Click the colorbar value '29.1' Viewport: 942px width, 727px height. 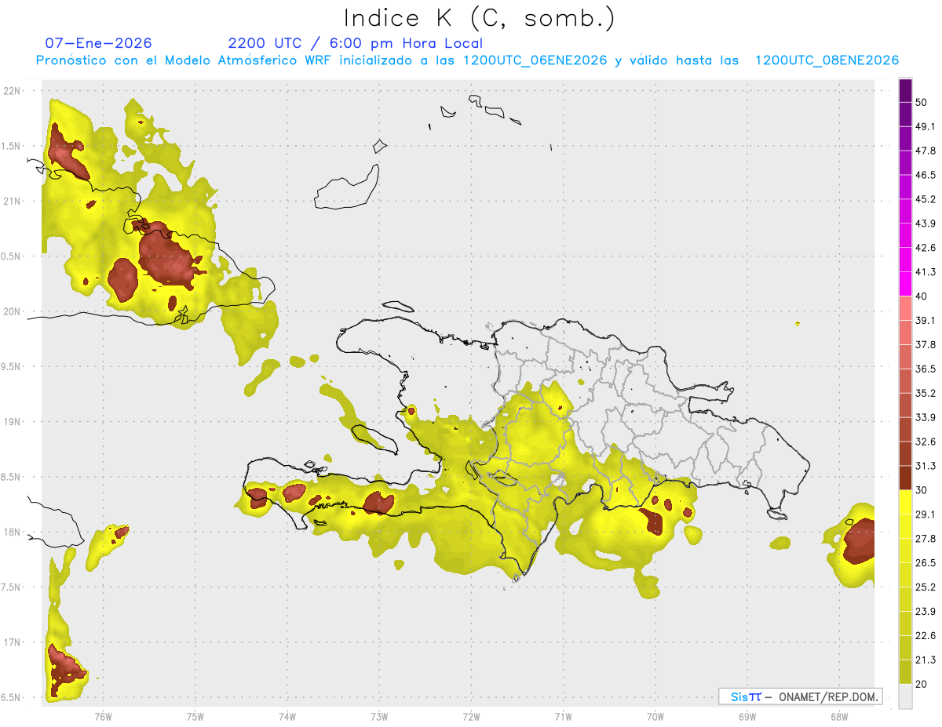926,514
